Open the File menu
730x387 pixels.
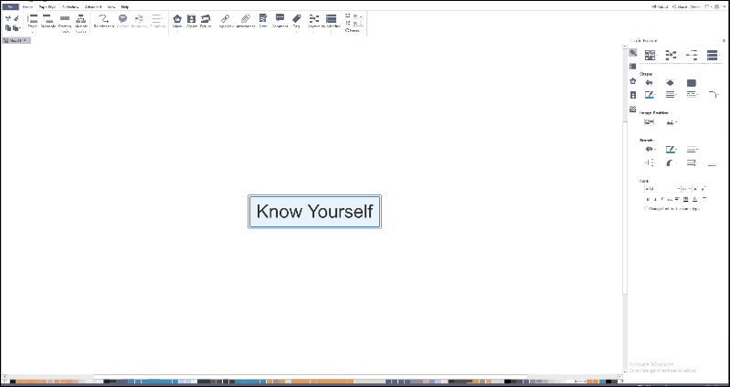[x=10, y=7]
